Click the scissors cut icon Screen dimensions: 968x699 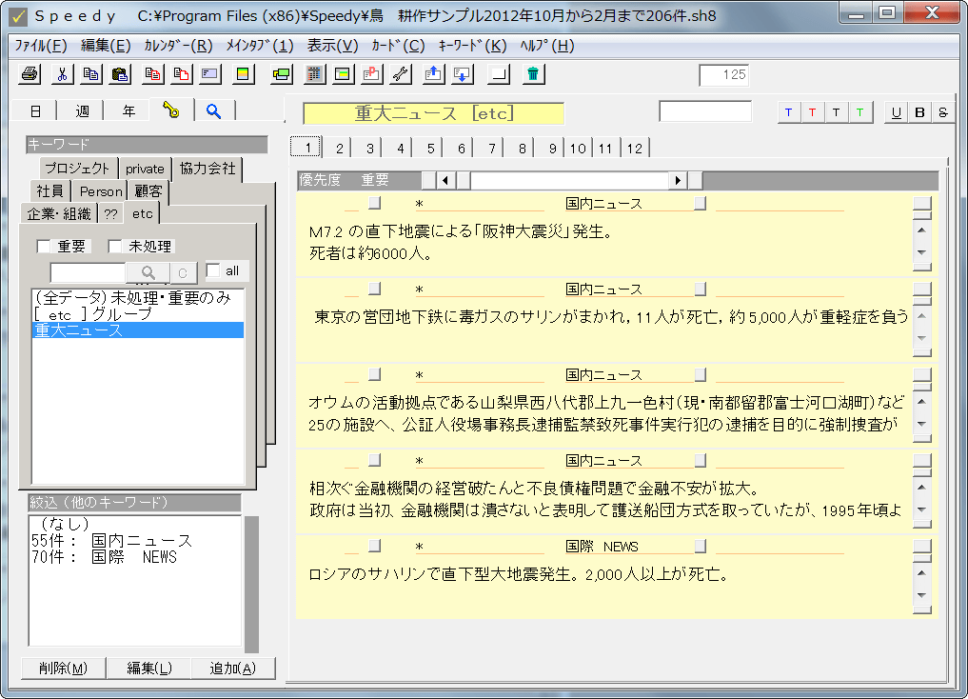click(61, 74)
